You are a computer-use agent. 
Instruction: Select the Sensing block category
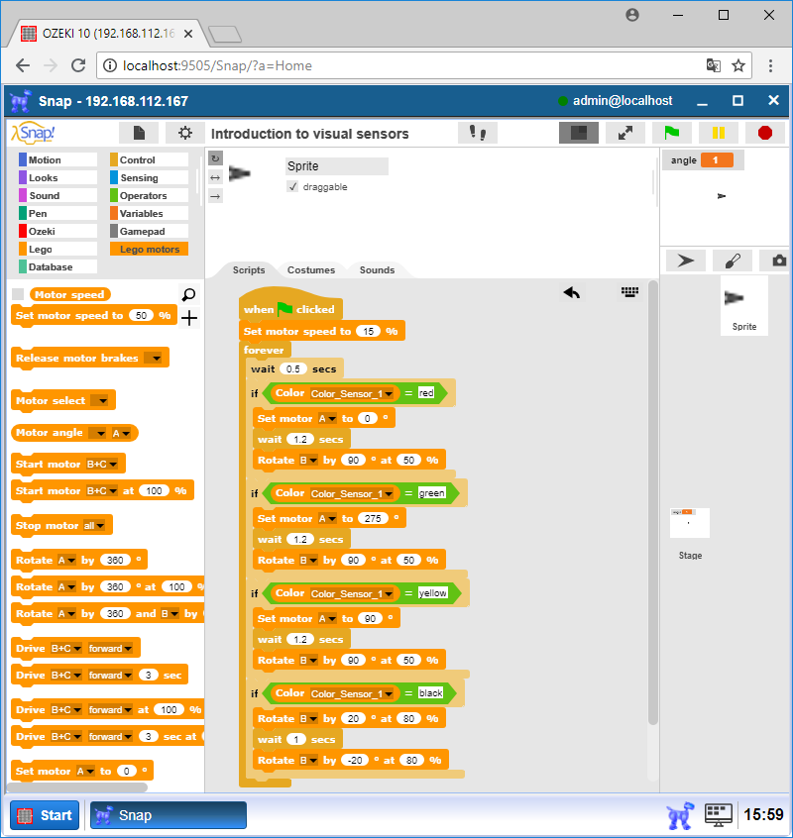point(150,177)
